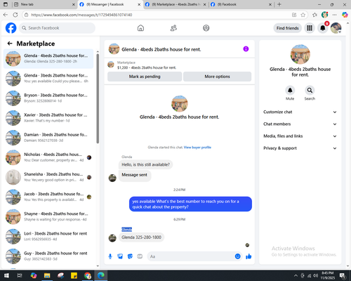Open Lori 3beds 2baths conversation
Image resolution: width=351 pixels, height=281 pixels.
[48, 237]
